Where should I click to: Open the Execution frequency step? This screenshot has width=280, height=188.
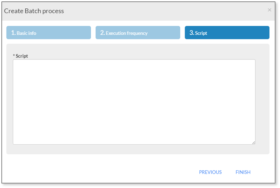point(138,33)
